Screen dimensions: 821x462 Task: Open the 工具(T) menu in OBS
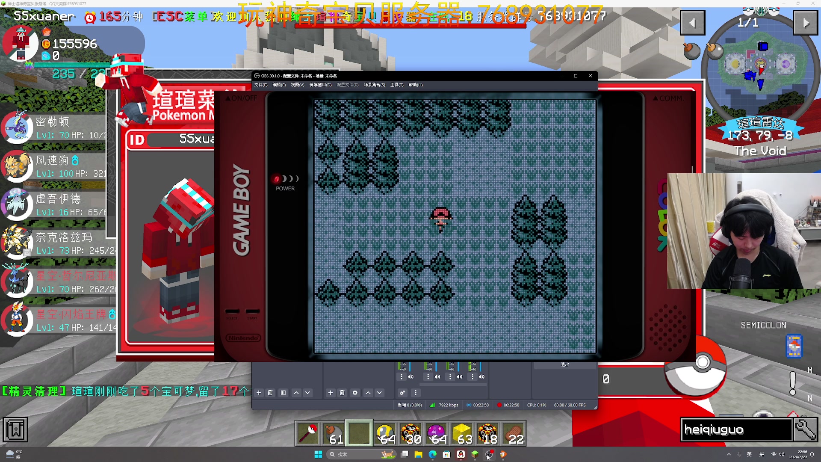(x=397, y=85)
